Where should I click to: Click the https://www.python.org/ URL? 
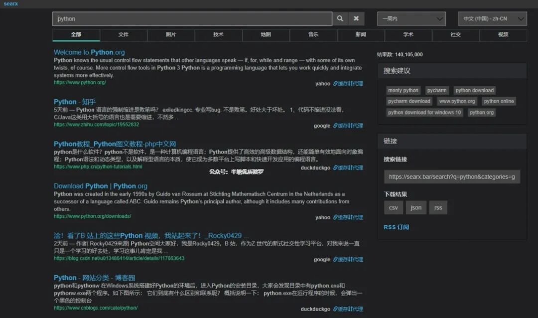tap(80, 82)
